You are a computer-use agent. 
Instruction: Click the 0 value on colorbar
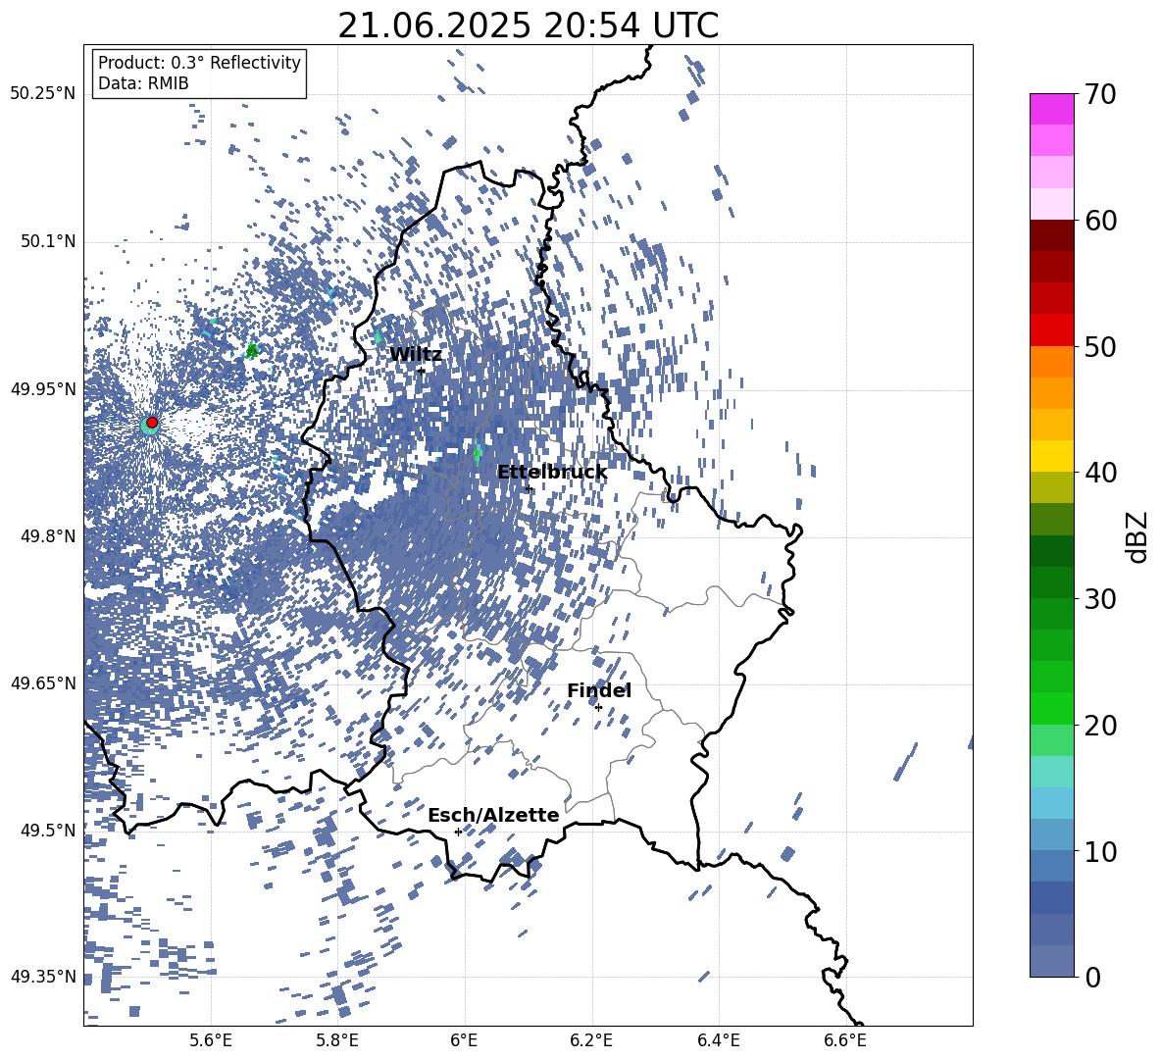(1092, 977)
